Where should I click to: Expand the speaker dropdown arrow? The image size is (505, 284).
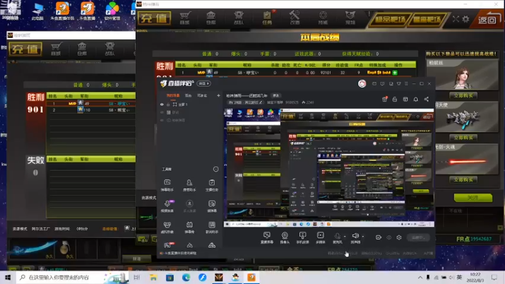tap(363, 237)
